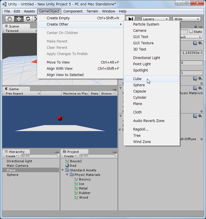Open the Game view panel options menu
Screen dimensions: 206x219
(114, 90)
